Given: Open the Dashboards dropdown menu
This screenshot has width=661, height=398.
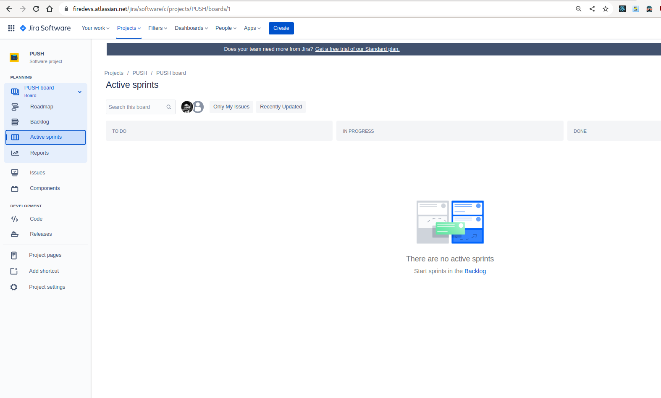Looking at the screenshot, I should (191, 28).
